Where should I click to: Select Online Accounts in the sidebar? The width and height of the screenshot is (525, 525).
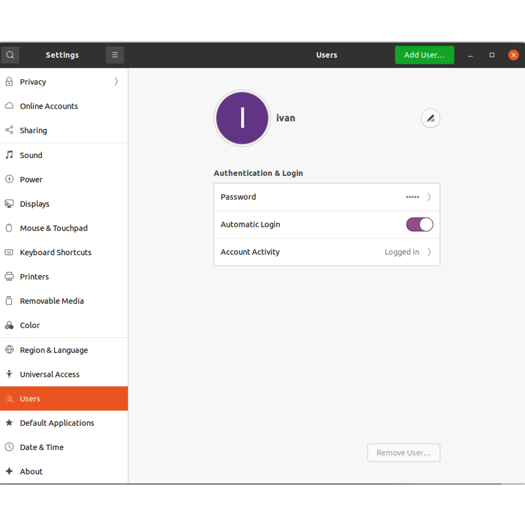[49, 106]
